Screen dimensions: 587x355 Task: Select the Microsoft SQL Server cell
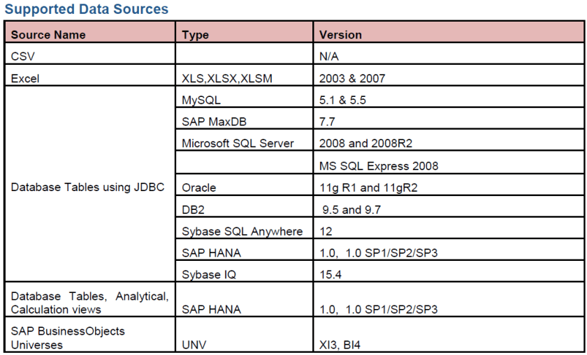pos(238,144)
